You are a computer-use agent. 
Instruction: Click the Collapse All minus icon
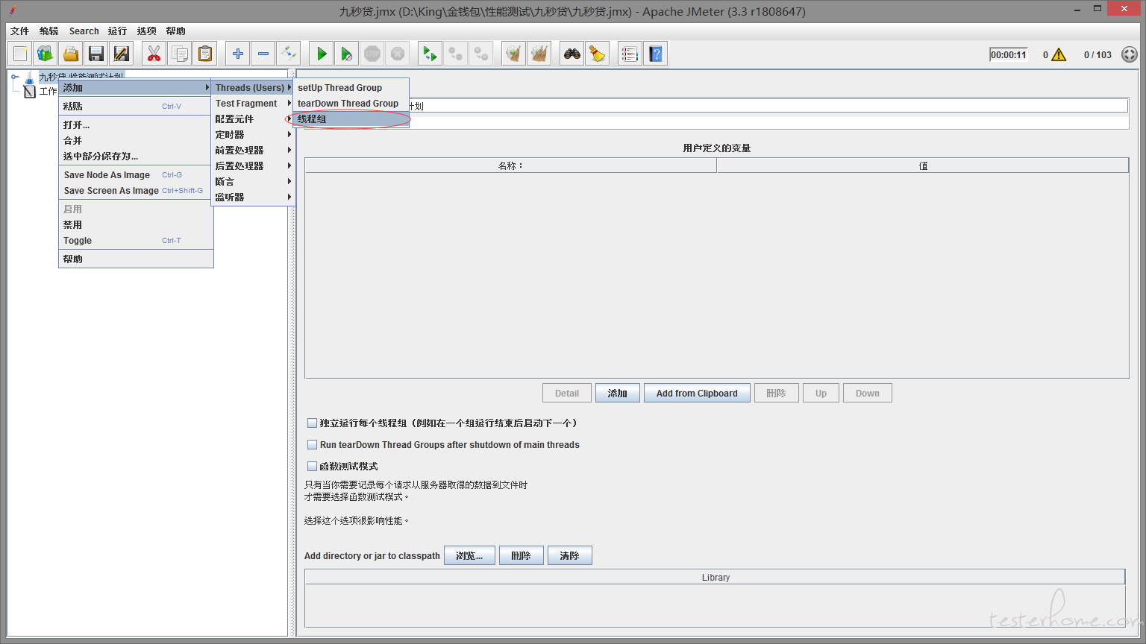263,54
